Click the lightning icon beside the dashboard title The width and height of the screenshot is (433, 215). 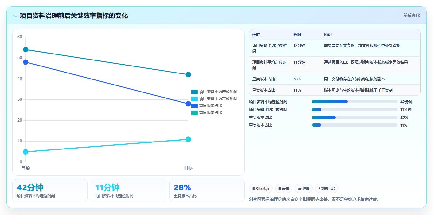[x=15, y=16]
